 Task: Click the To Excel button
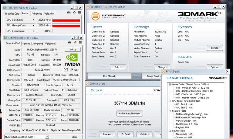pyautogui.click(x=126, y=134)
